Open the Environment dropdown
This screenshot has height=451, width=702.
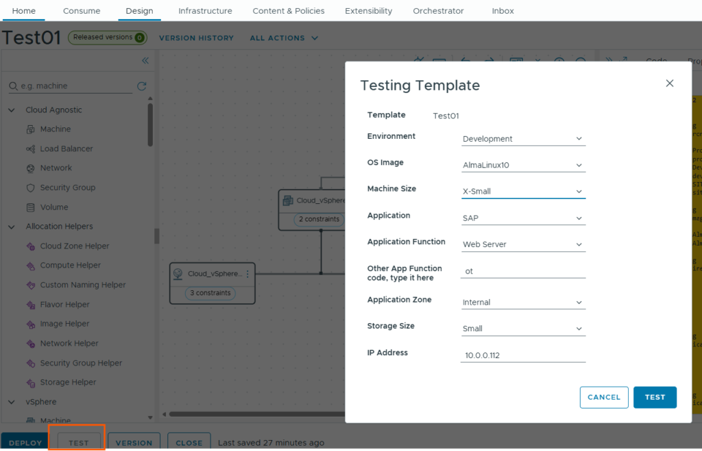click(x=523, y=139)
